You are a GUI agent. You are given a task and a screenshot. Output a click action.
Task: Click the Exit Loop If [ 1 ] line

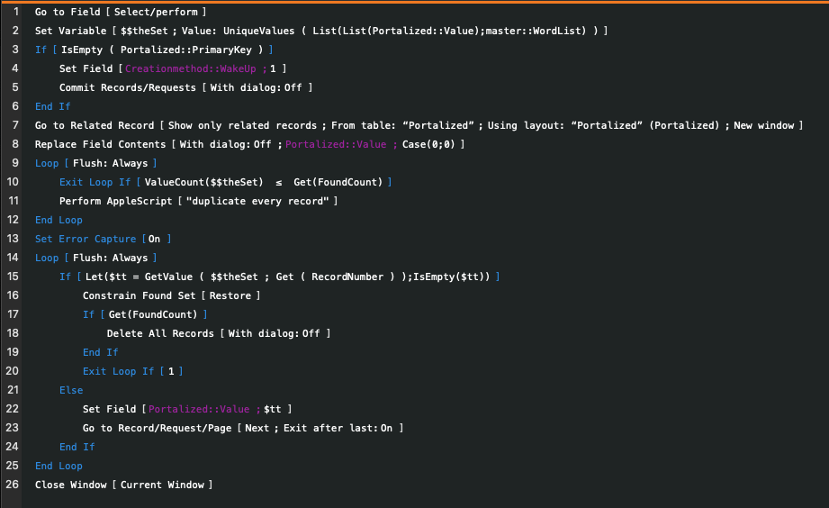[132, 371]
